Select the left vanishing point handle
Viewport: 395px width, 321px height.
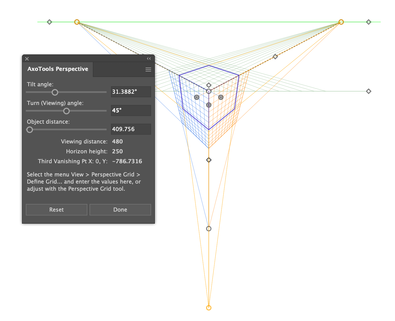[77, 22]
